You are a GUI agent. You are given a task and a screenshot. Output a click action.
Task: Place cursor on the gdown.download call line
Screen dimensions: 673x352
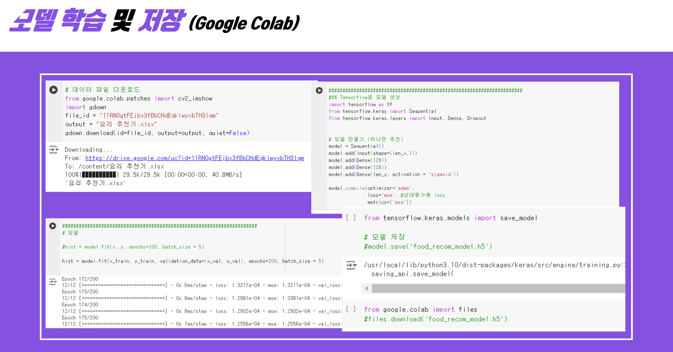[157, 133]
